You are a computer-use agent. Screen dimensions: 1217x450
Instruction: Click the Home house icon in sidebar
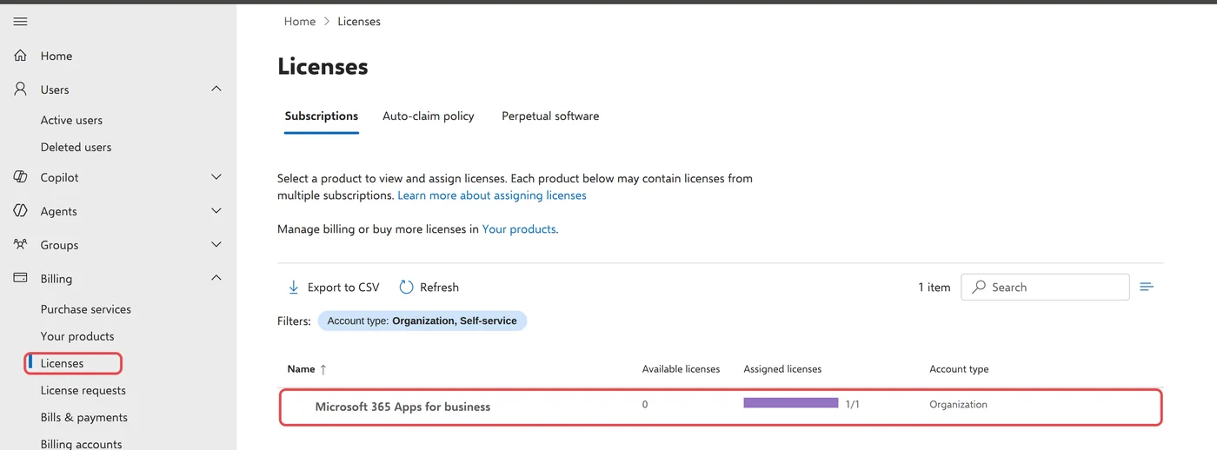(x=20, y=56)
